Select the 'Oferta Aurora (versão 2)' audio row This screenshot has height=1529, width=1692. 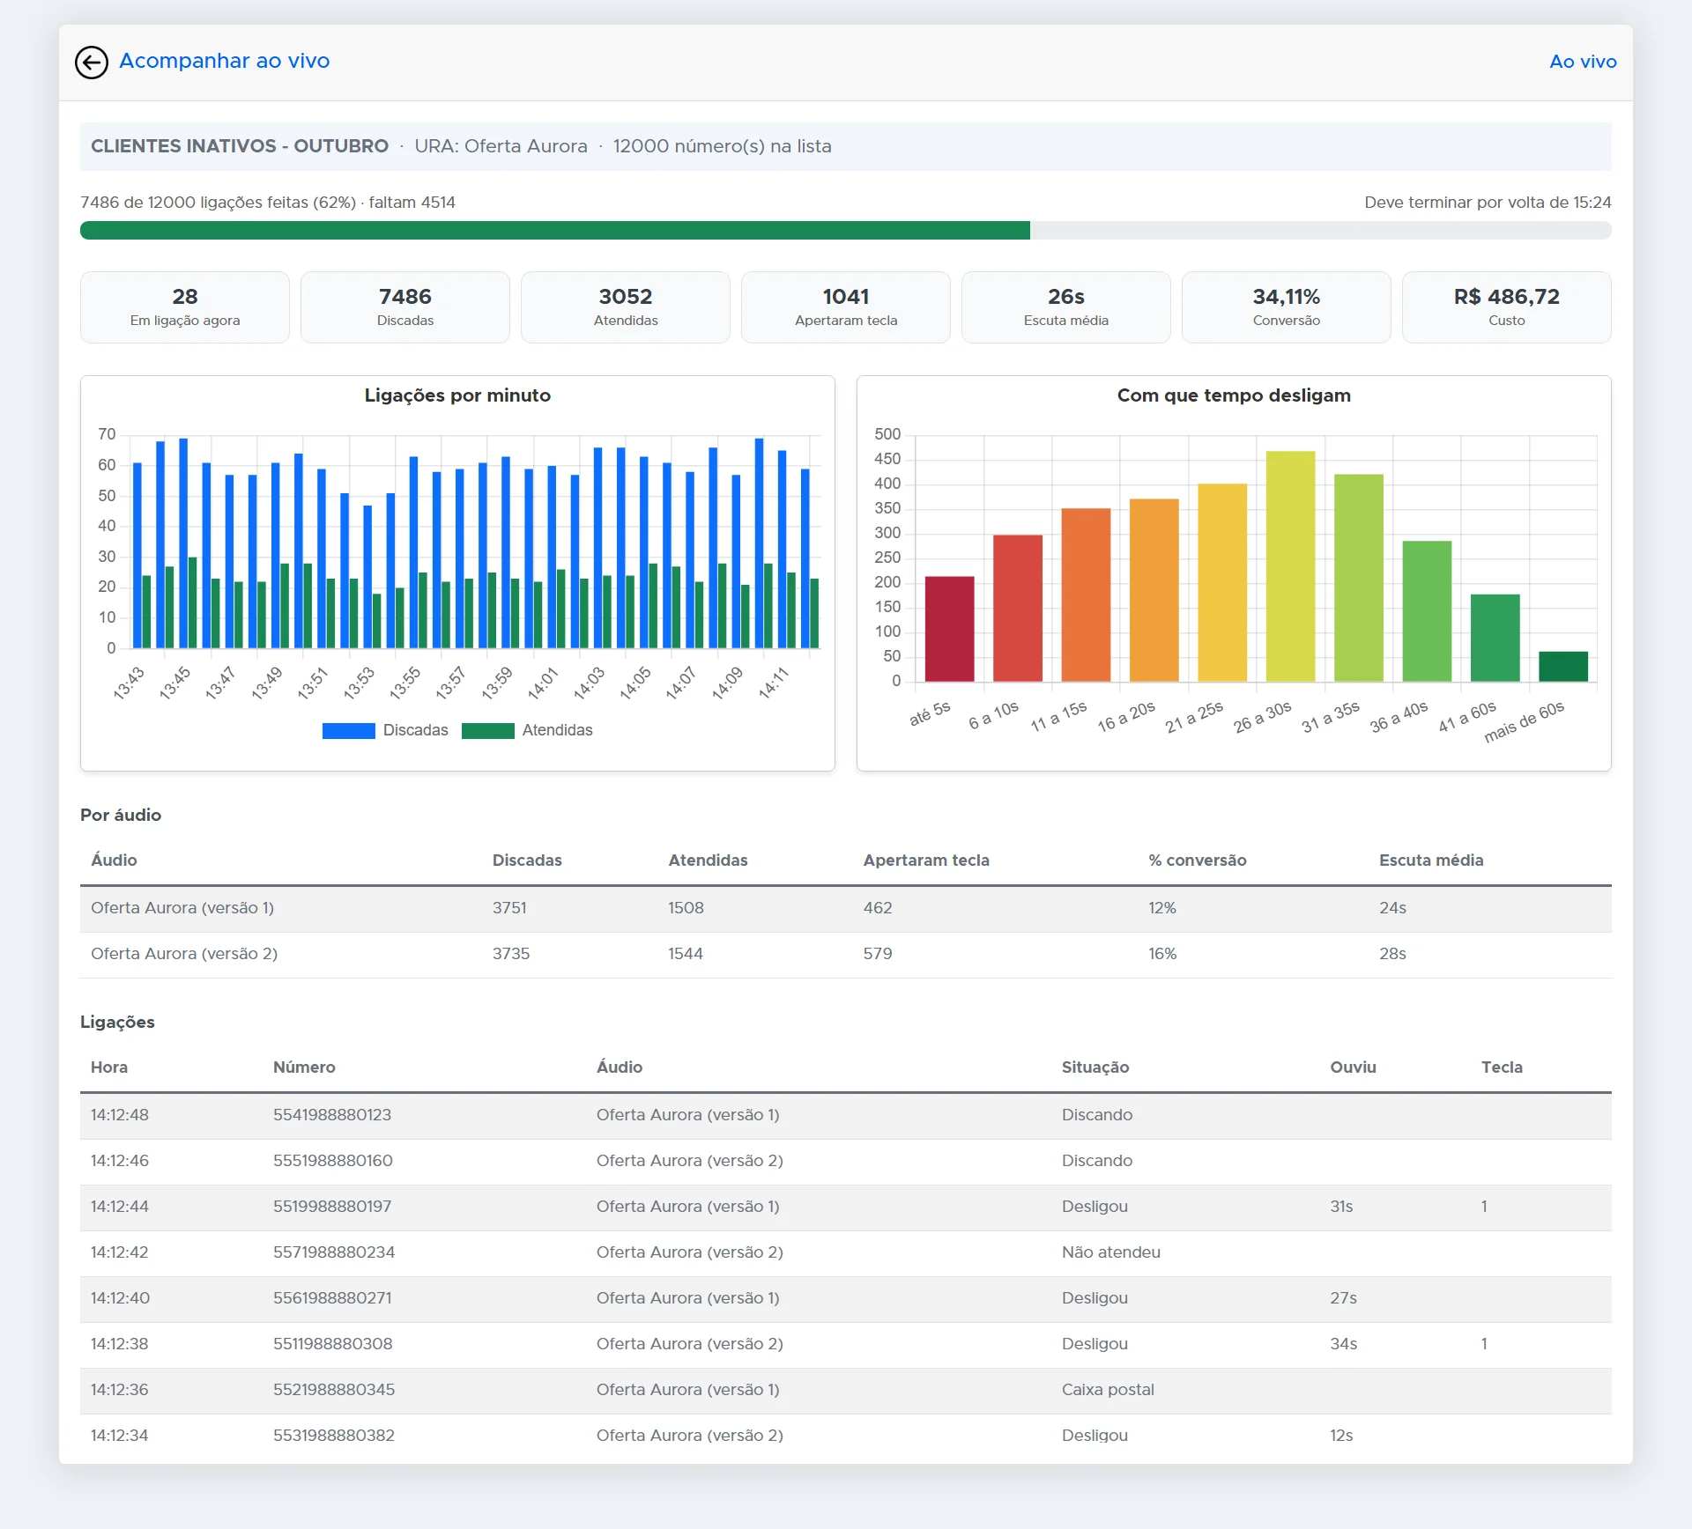[x=846, y=954]
